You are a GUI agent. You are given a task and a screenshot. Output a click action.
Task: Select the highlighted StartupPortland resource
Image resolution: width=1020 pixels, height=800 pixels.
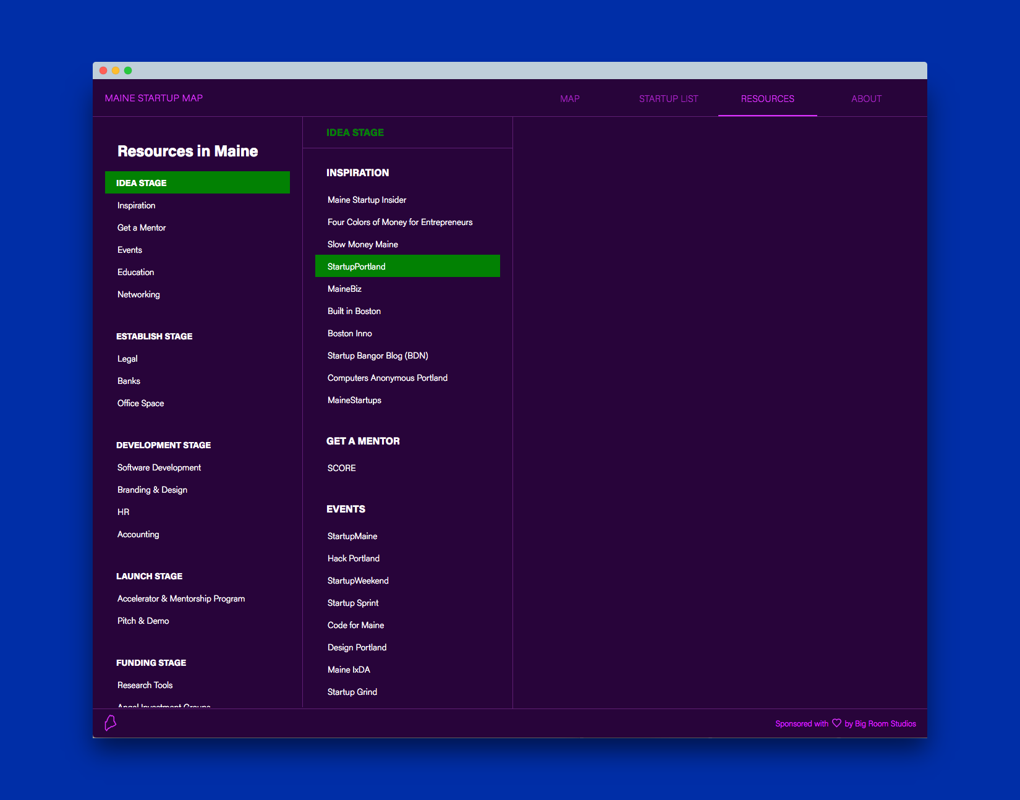(x=407, y=266)
